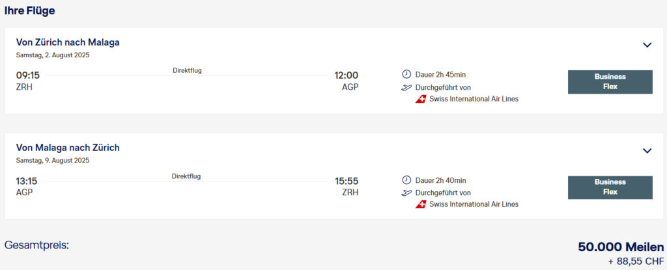Click the Von Zürich nach Malaga heading

(68, 42)
